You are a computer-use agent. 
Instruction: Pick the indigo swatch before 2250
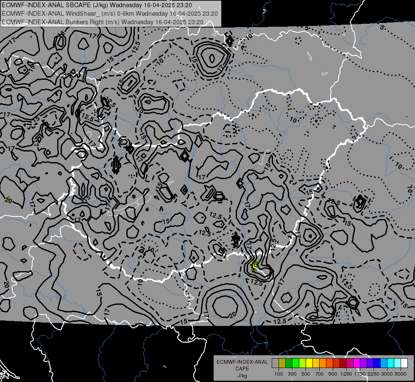pos(370,363)
